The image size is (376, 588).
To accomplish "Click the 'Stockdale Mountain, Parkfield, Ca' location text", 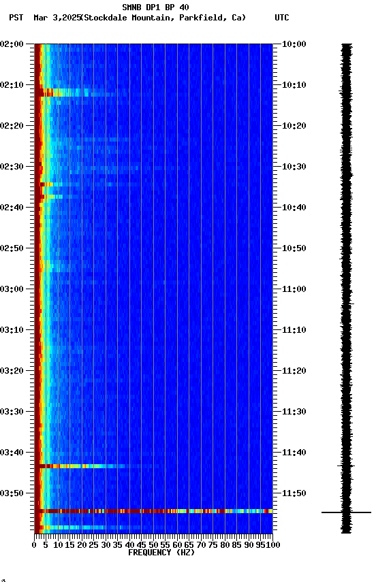I will click(x=163, y=18).
